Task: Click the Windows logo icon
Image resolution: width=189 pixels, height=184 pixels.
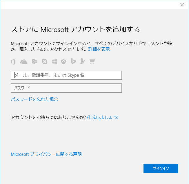Action: (54, 62)
